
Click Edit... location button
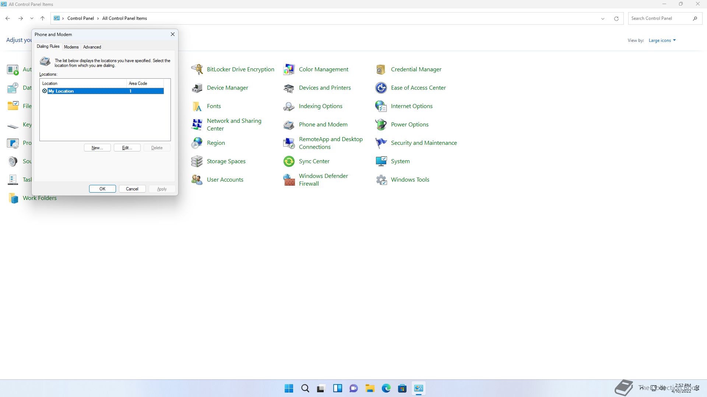(x=127, y=148)
